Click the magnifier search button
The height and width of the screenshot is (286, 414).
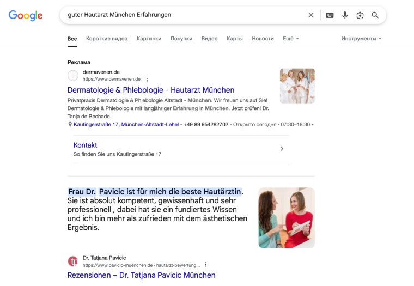[x=375, y=15]
